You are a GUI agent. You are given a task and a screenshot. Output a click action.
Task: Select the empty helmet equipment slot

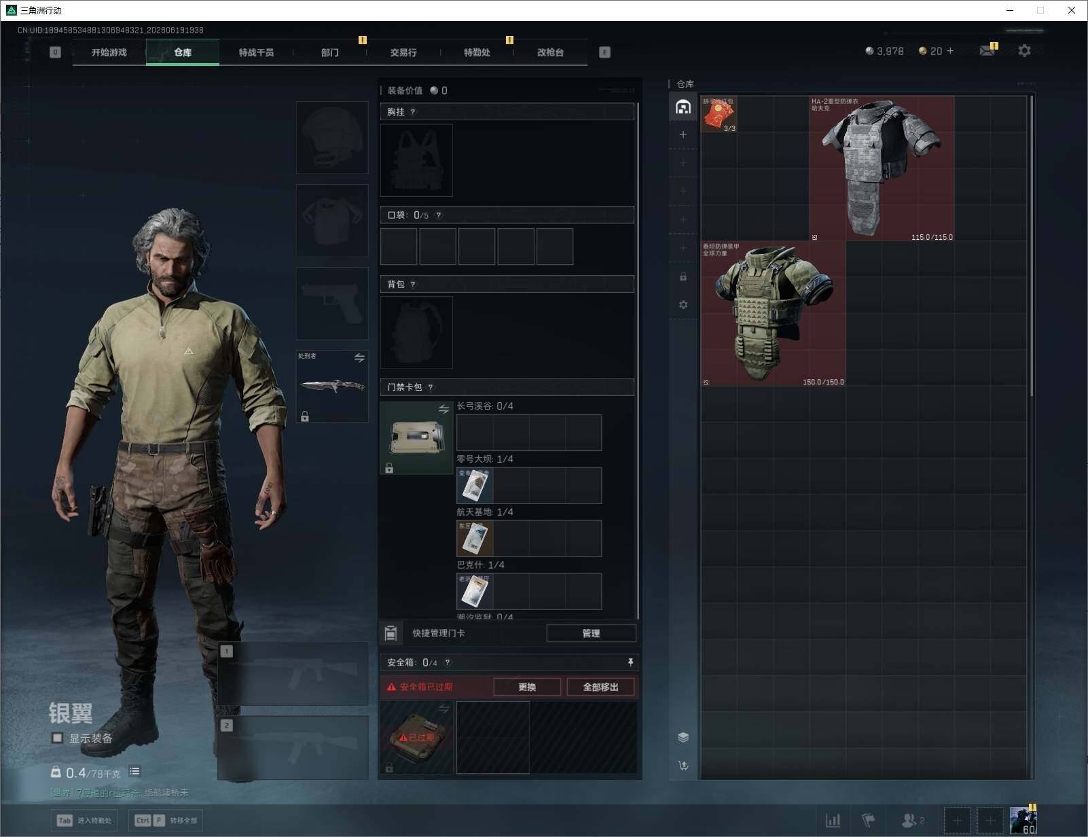332,138
